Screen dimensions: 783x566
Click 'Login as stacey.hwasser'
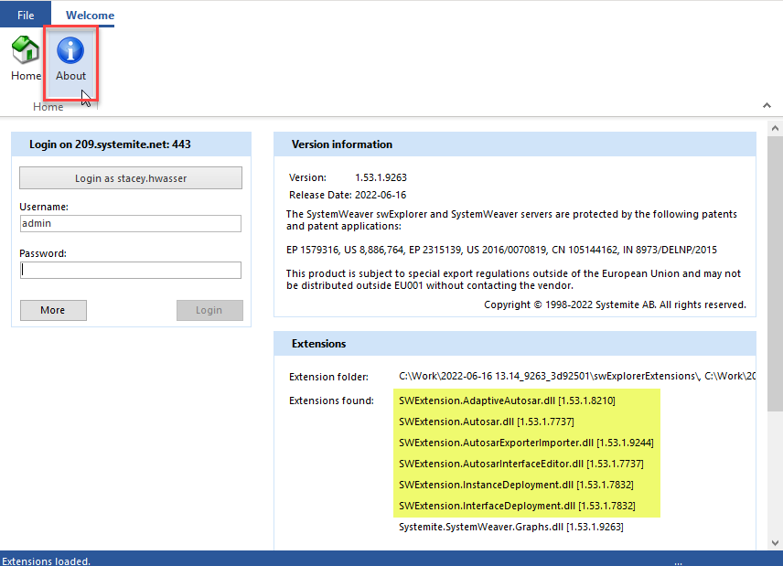click(130, 177)
